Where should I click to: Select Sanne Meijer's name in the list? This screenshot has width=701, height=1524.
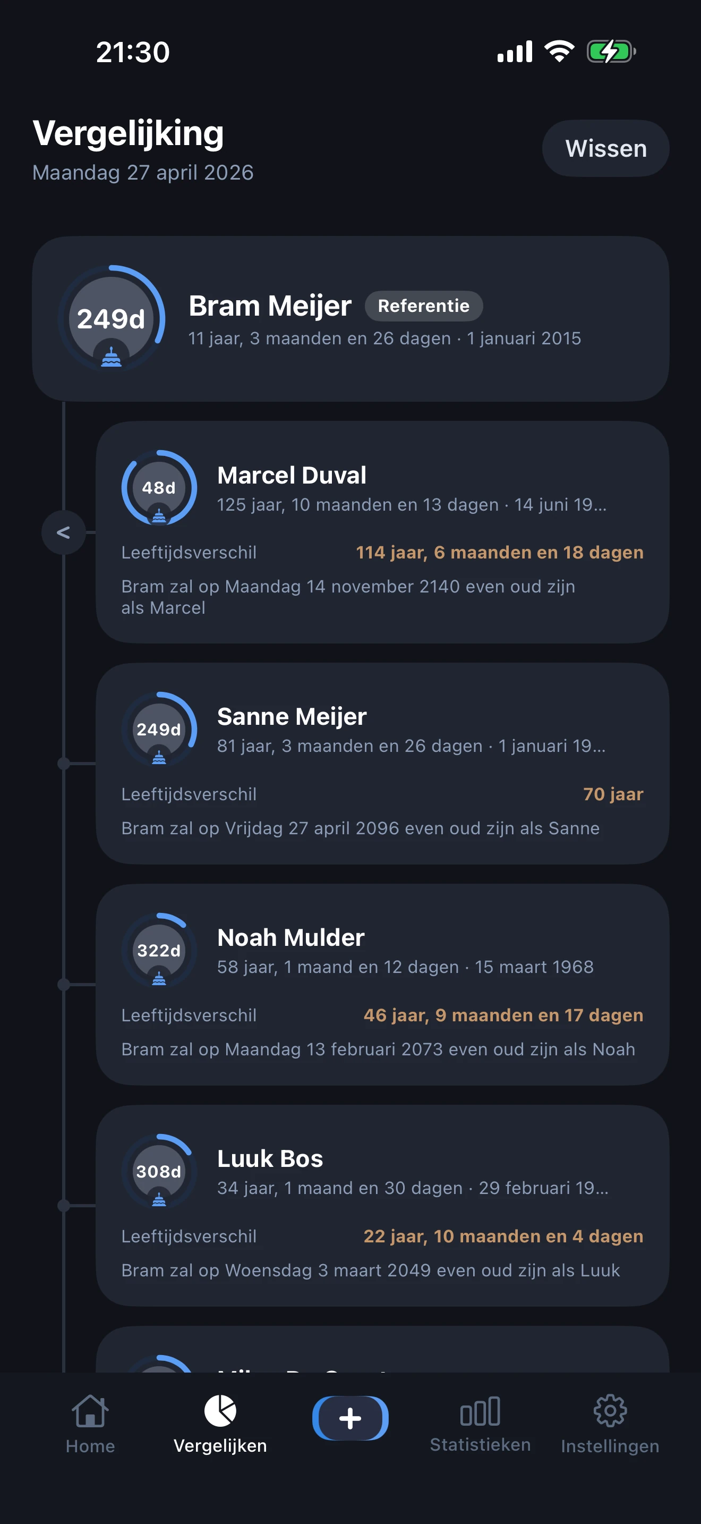pos(292,716)
